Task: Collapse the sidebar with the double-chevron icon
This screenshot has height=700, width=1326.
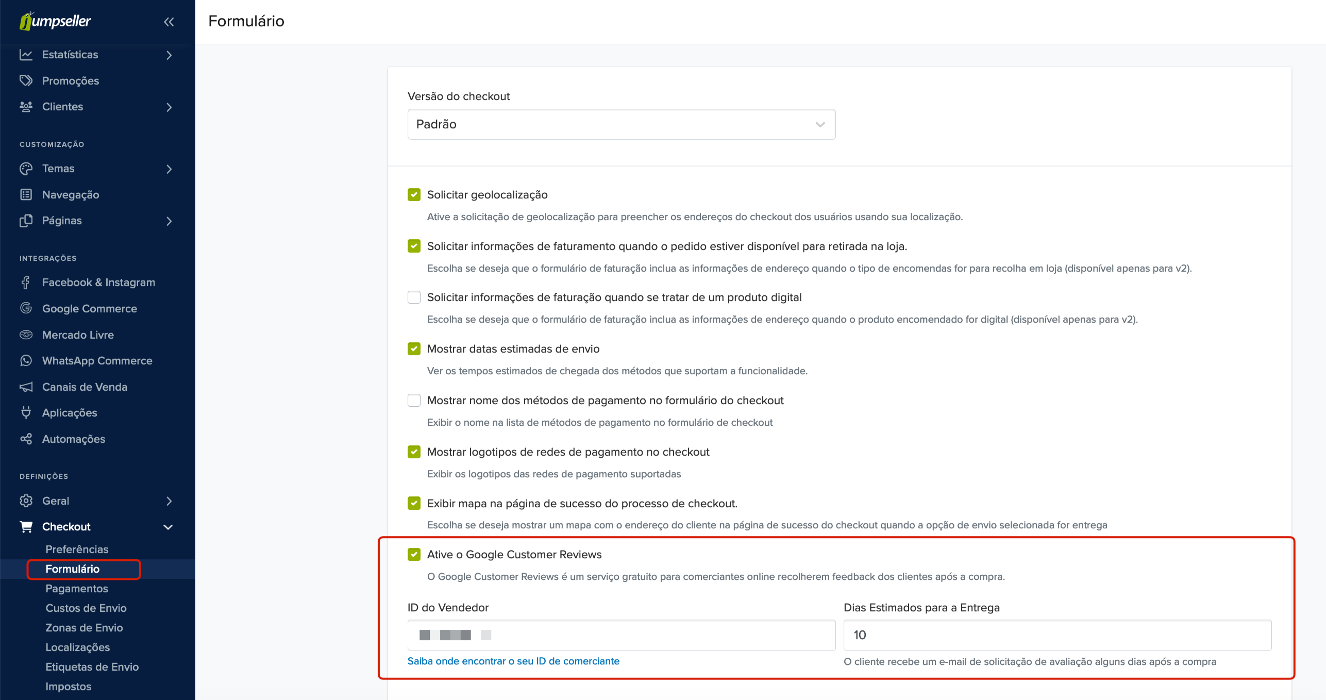Action: pos(169,22)
